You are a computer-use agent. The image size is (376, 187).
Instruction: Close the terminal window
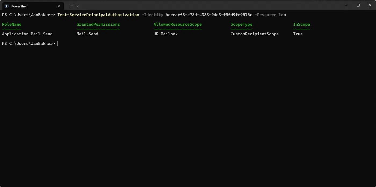[370, 5]
